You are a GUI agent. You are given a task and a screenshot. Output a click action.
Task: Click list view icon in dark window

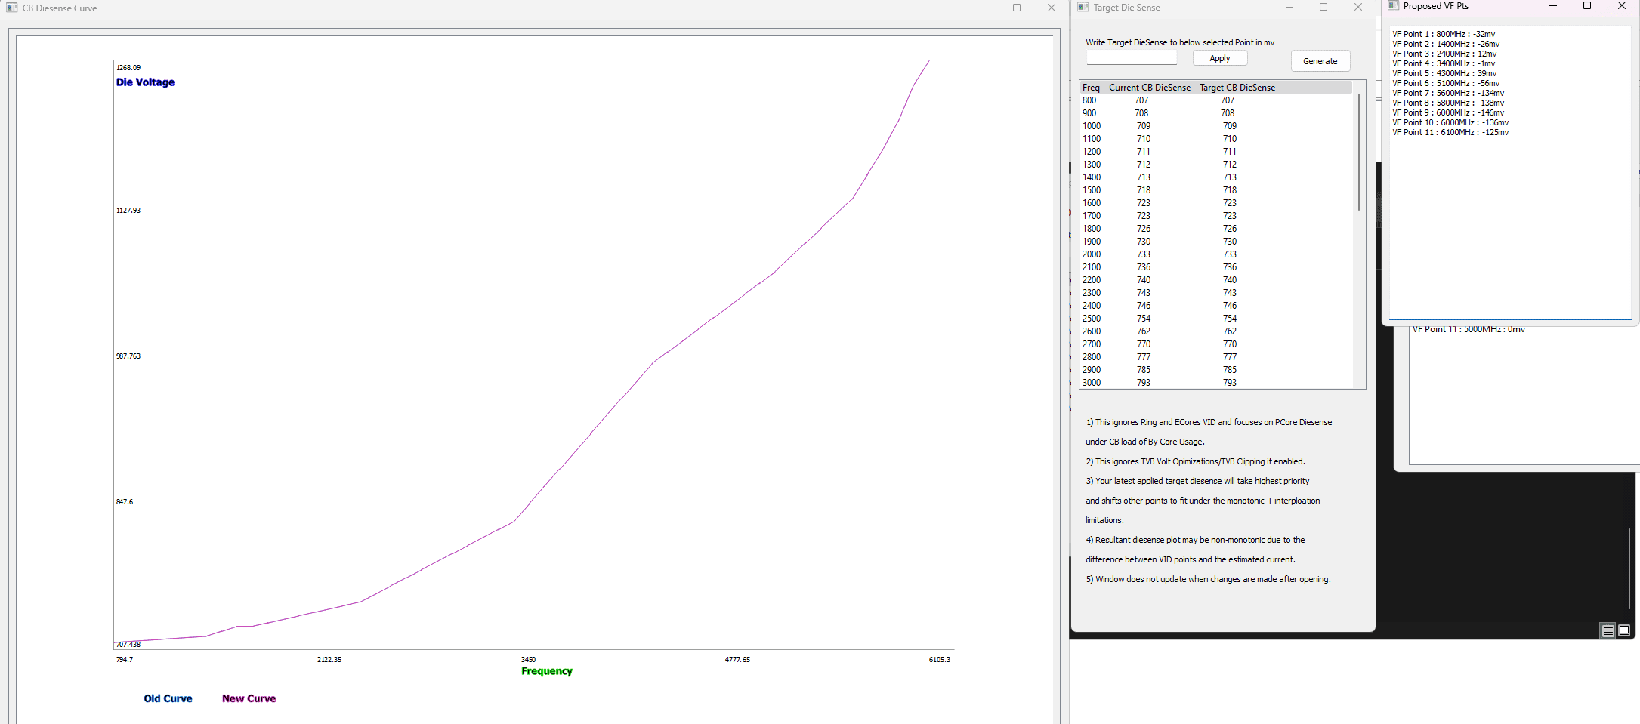[1608, 630]
